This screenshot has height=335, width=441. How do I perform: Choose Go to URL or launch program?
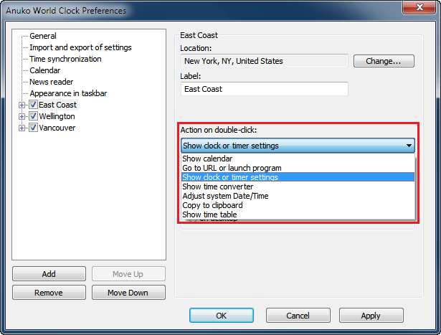click(232, 168)
